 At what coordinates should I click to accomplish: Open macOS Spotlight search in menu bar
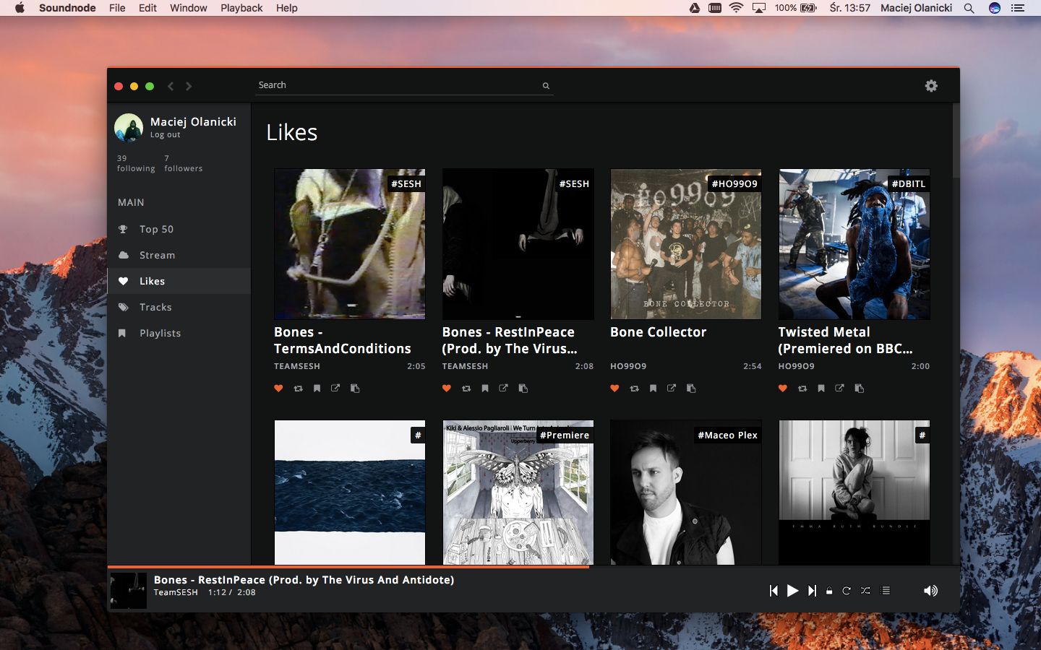coord(969,8)
